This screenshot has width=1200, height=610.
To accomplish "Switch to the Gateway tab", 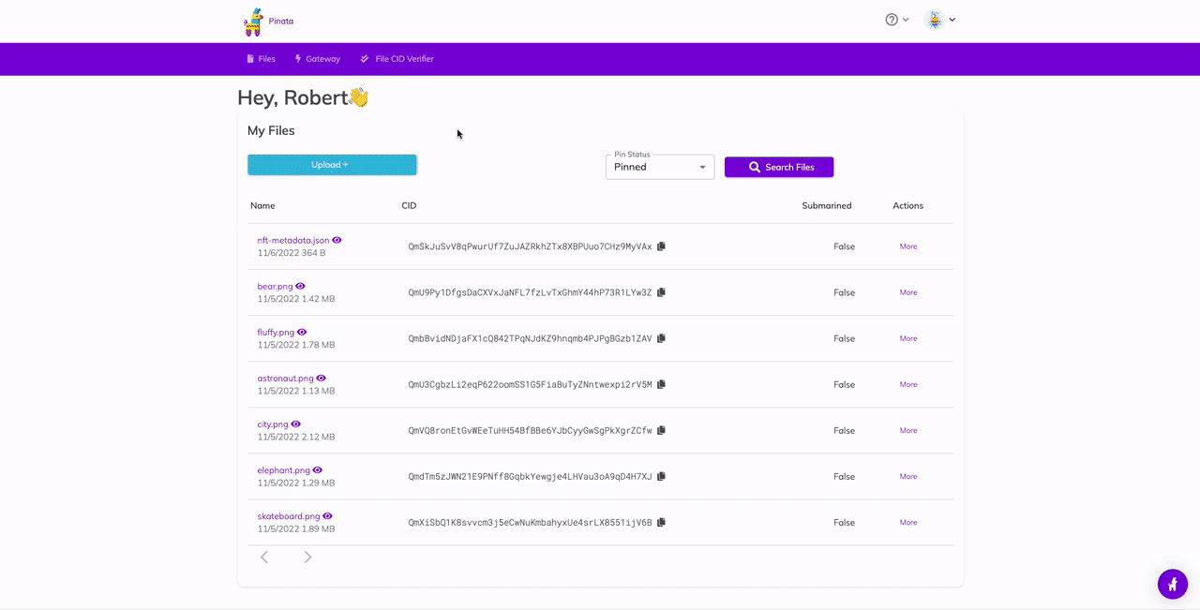I will pyautogui.click(x=317, y=59).
